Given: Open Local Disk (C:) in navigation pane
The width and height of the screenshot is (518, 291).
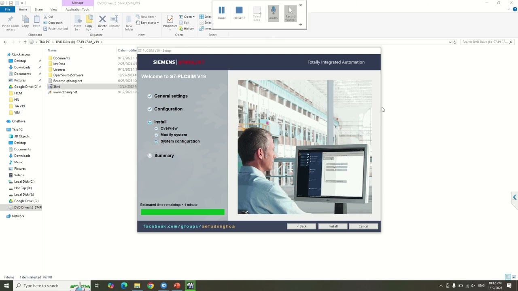Looking at the screenshot, I should [24, 181].
